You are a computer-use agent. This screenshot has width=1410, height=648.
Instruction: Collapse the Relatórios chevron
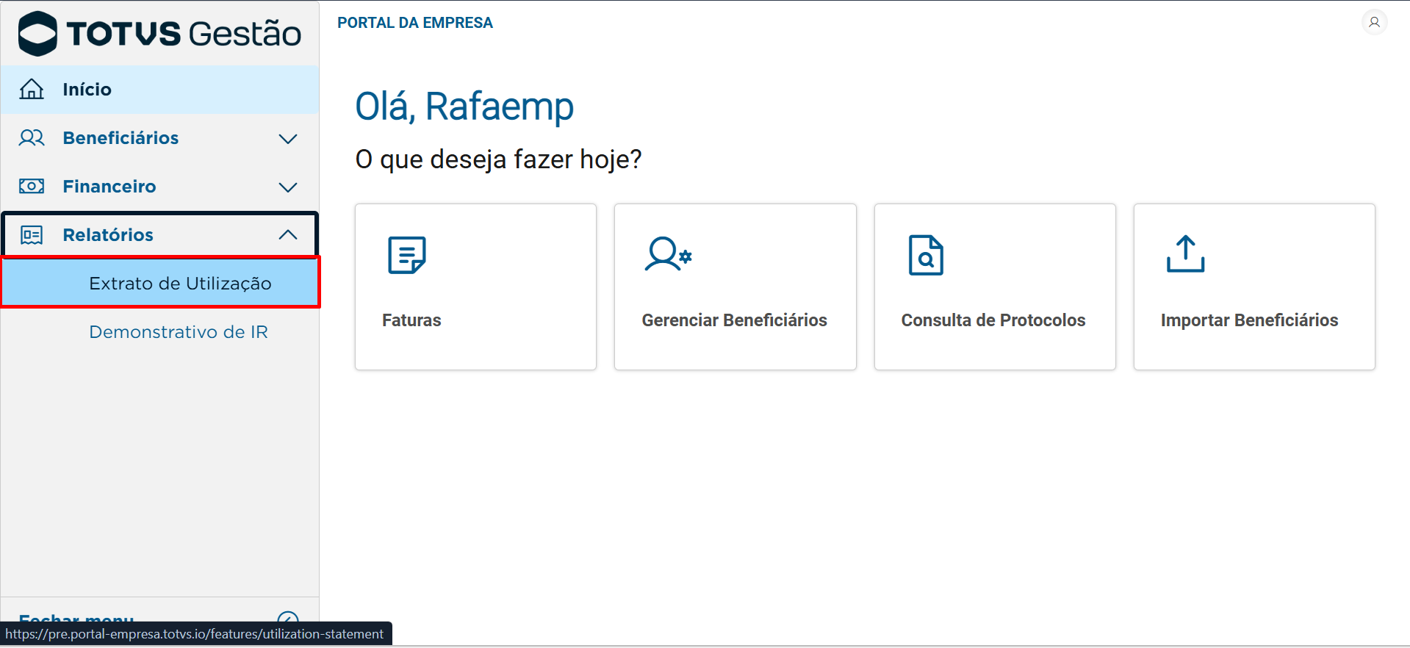click(288, 235)
